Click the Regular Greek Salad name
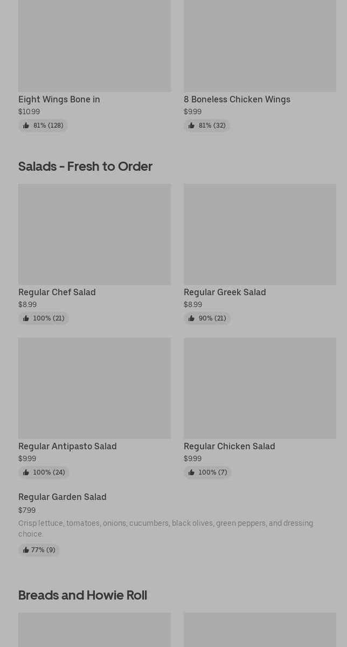347x647 pixels. (225, 292)
